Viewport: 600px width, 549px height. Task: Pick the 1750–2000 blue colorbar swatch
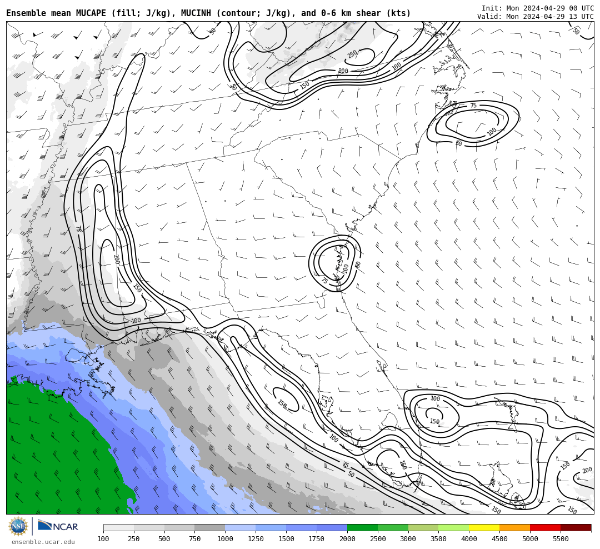[x=332, y=527]
